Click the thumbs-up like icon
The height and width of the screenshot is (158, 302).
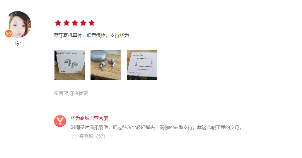tap(74, 136)
